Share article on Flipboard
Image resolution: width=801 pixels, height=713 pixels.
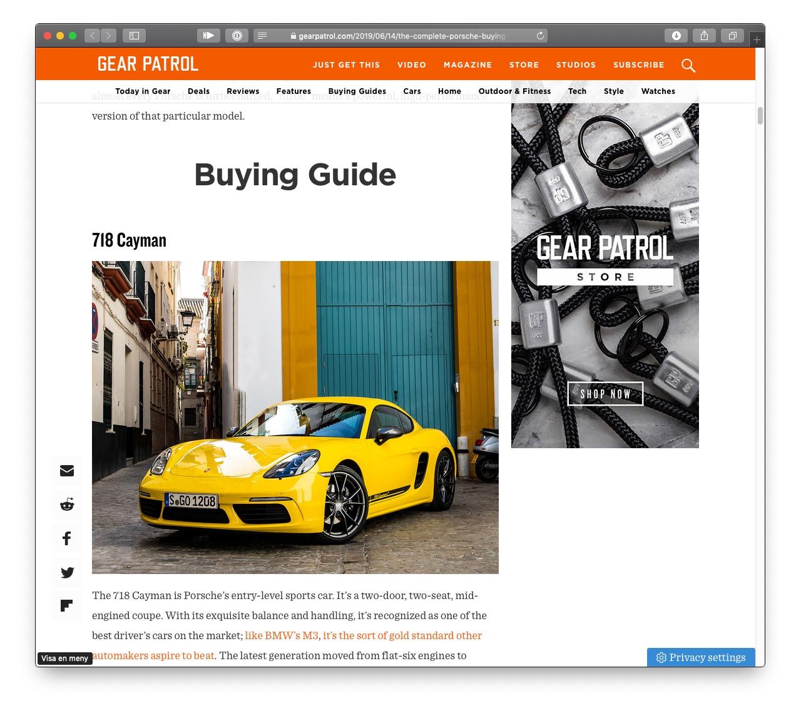click(x=67, y=606)
